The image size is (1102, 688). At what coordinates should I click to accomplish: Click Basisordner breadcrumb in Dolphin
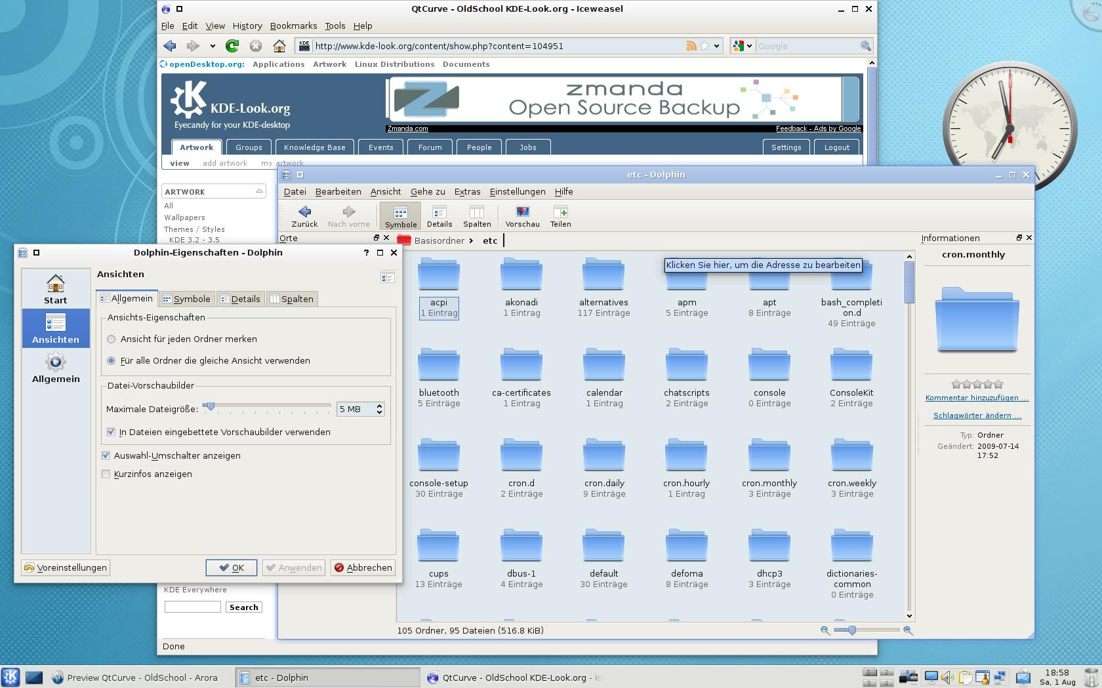coord(439,240)
